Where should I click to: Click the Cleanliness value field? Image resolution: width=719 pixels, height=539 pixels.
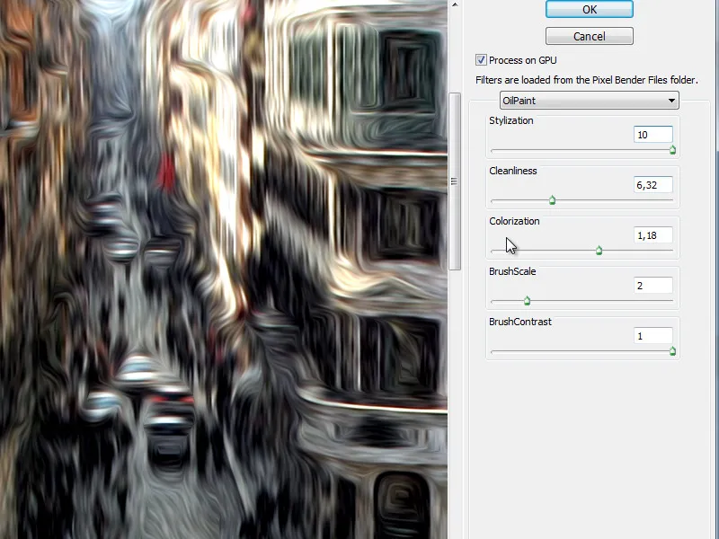click(x=653, y=185)
